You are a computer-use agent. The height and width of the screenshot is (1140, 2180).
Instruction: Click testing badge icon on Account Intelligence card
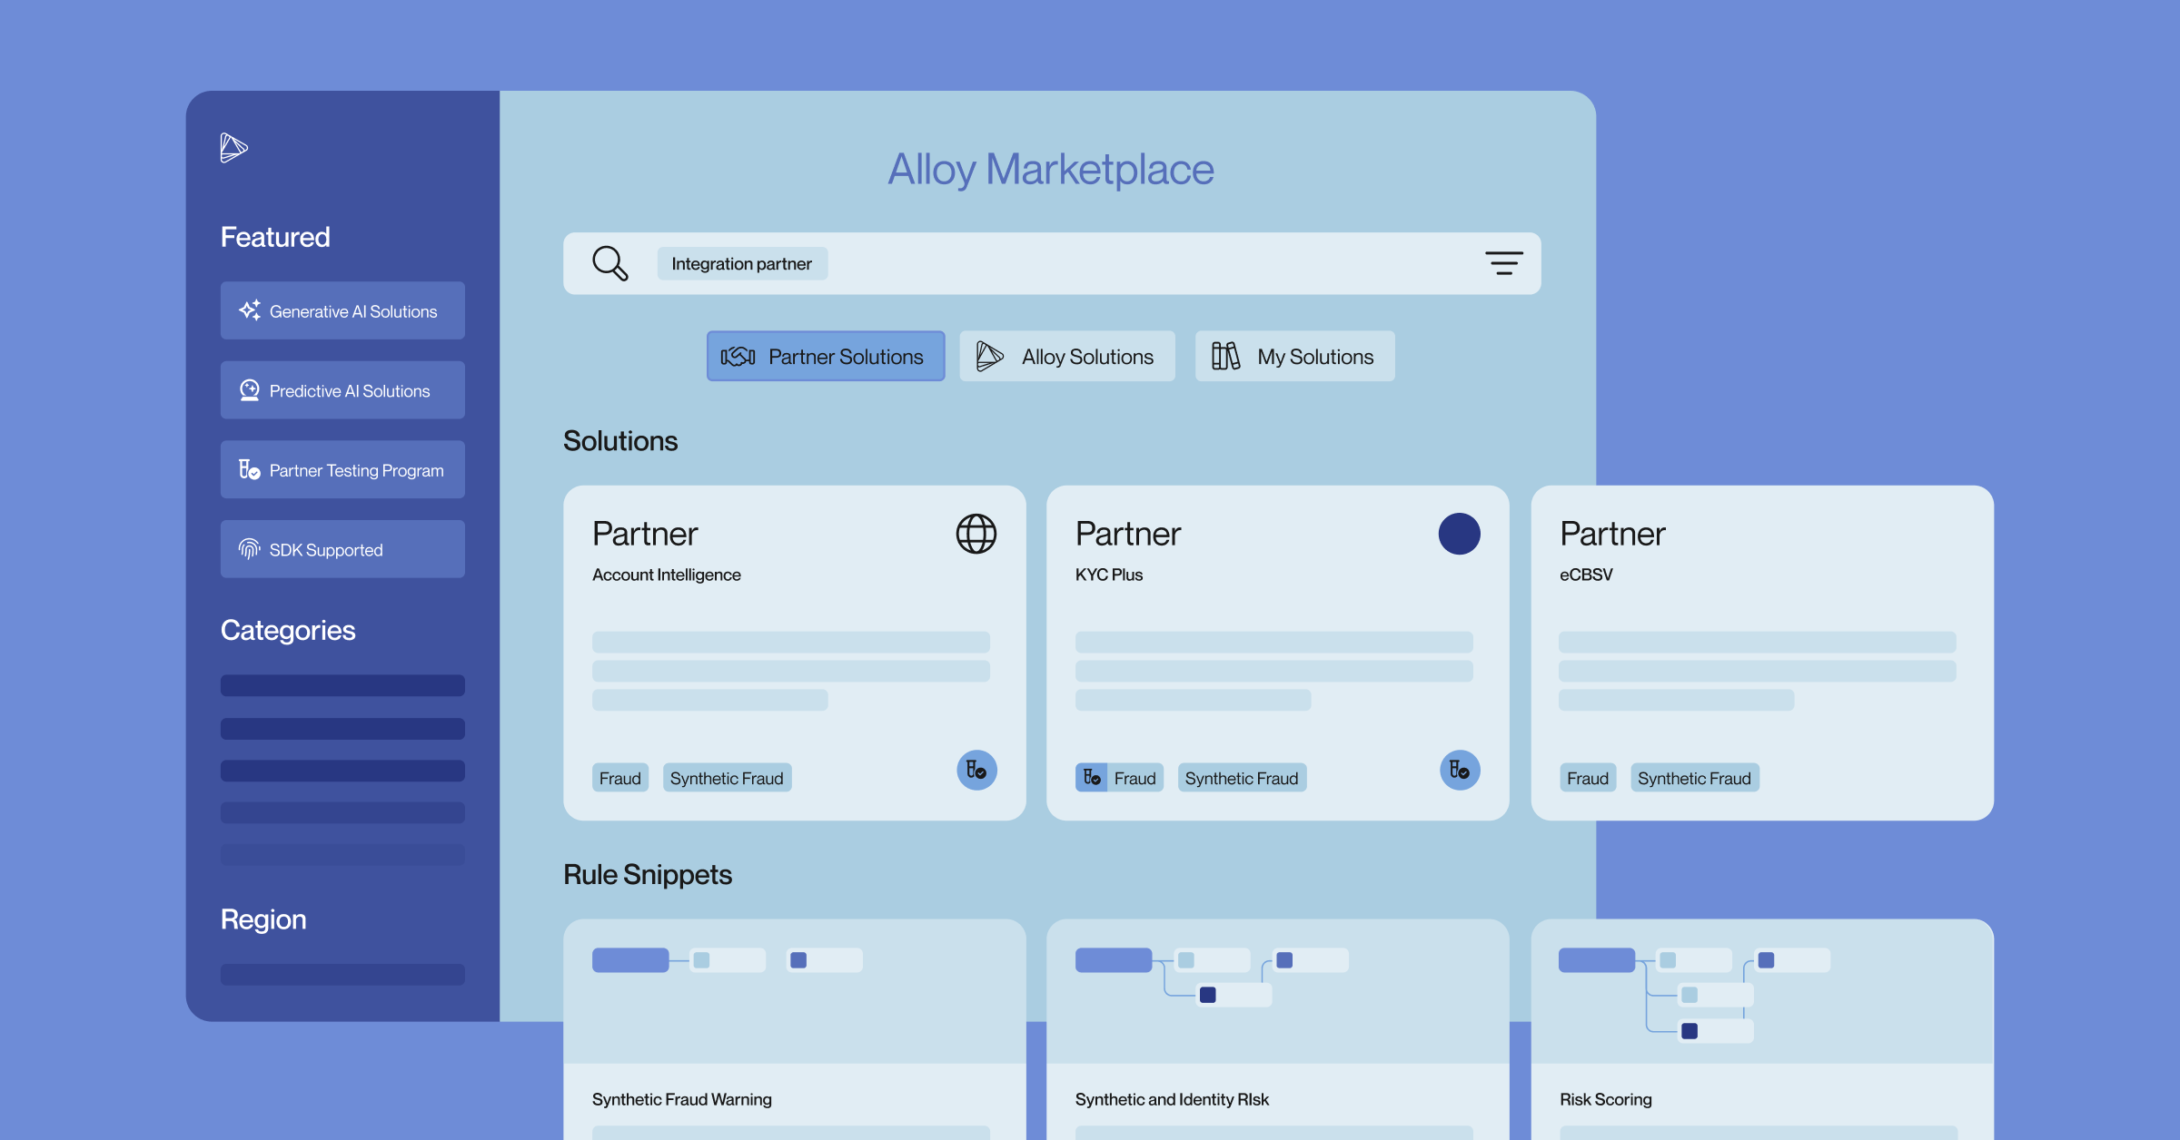point(976,770)
